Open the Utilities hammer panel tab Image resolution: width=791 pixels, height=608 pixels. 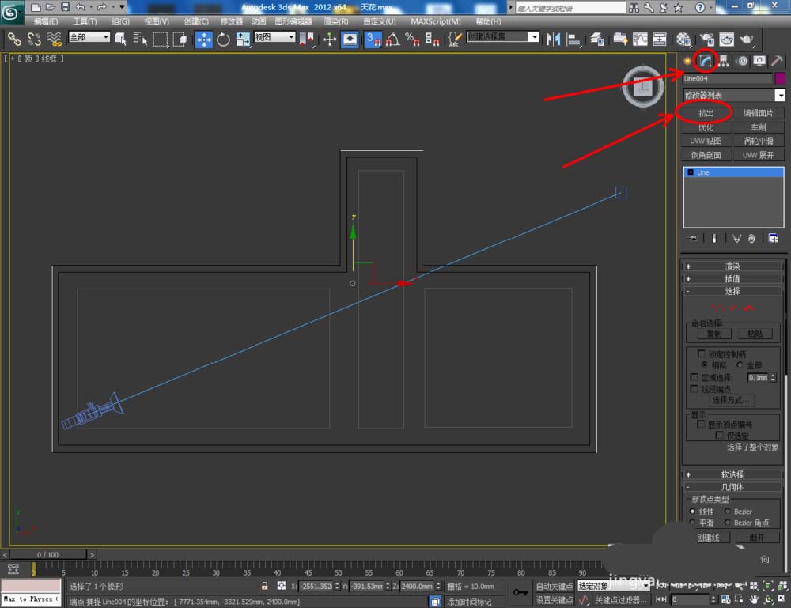point(778,61)
